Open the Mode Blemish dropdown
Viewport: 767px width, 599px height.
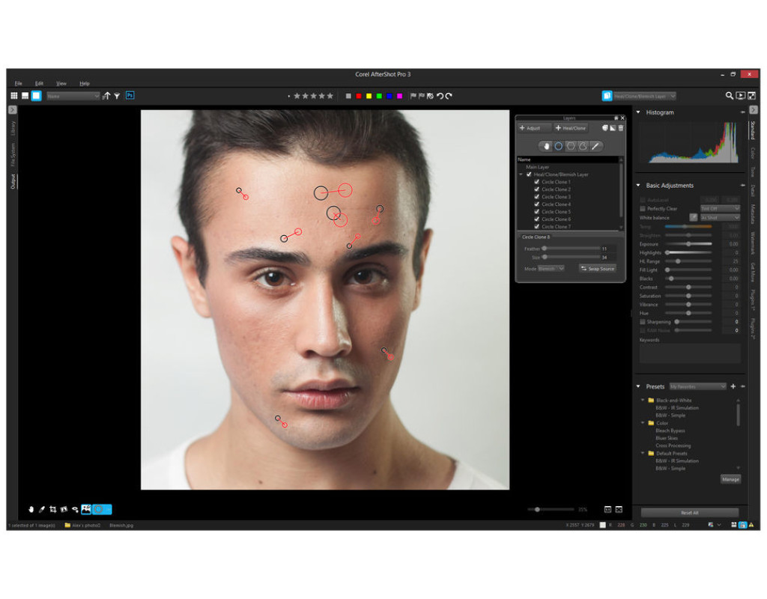pyautogui.click(x=551, y=268)
